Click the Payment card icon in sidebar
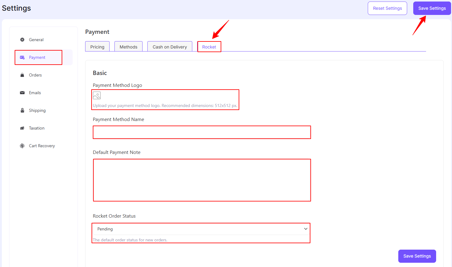The image size is (452, 267). 22,57
